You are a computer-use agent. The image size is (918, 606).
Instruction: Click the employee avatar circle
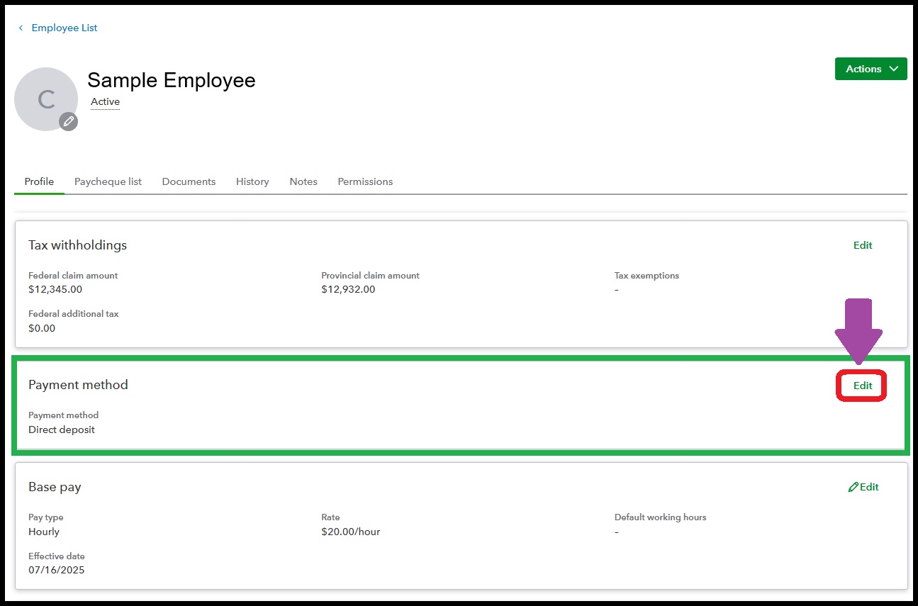pyautogui.click(x=46, y=99)
